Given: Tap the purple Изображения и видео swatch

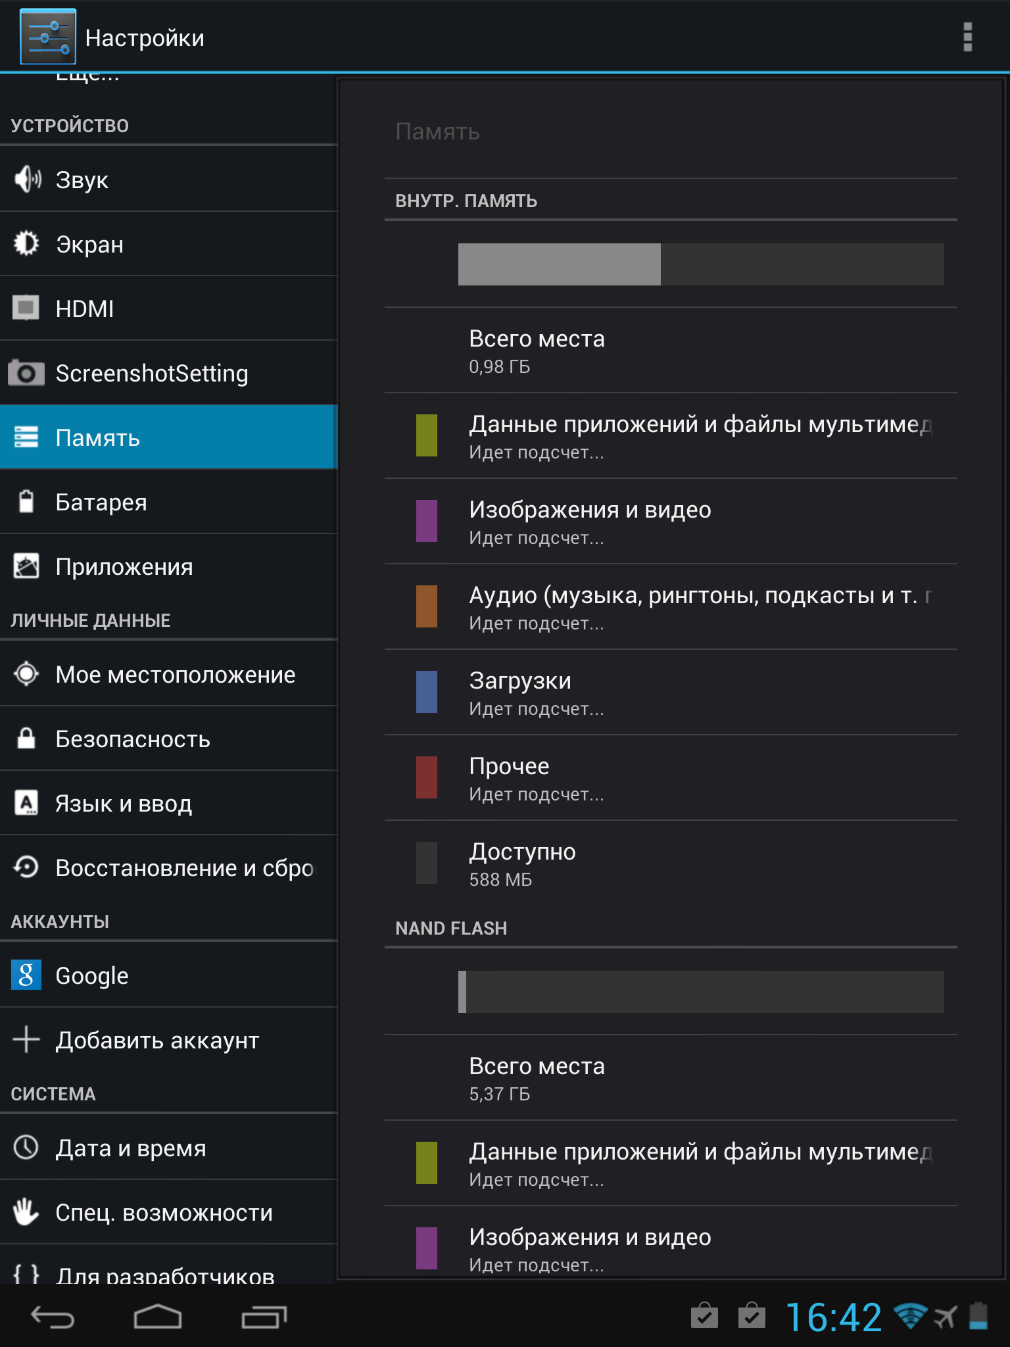Looking at the screenshot, I should tap(427, 521).
